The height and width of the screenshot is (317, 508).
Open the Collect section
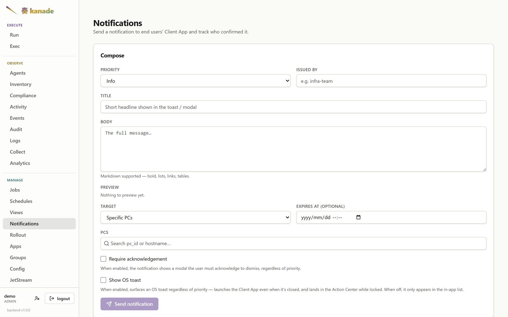tap(39, 152)
